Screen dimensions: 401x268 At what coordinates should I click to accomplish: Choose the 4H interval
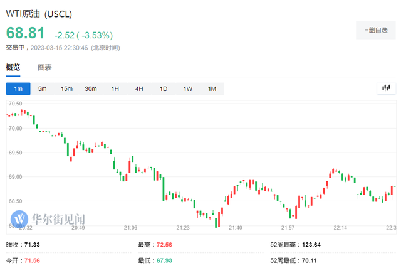(x=139, y=89)
